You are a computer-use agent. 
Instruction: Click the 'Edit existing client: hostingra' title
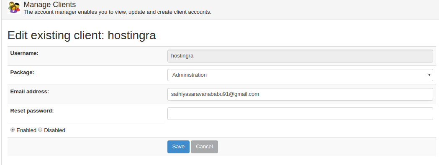coord(82,35)
